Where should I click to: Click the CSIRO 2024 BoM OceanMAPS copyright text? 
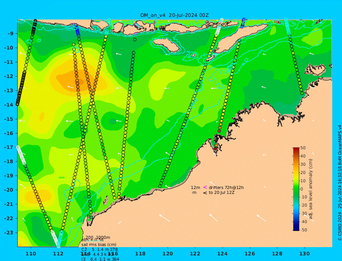[x=340, y=183]
